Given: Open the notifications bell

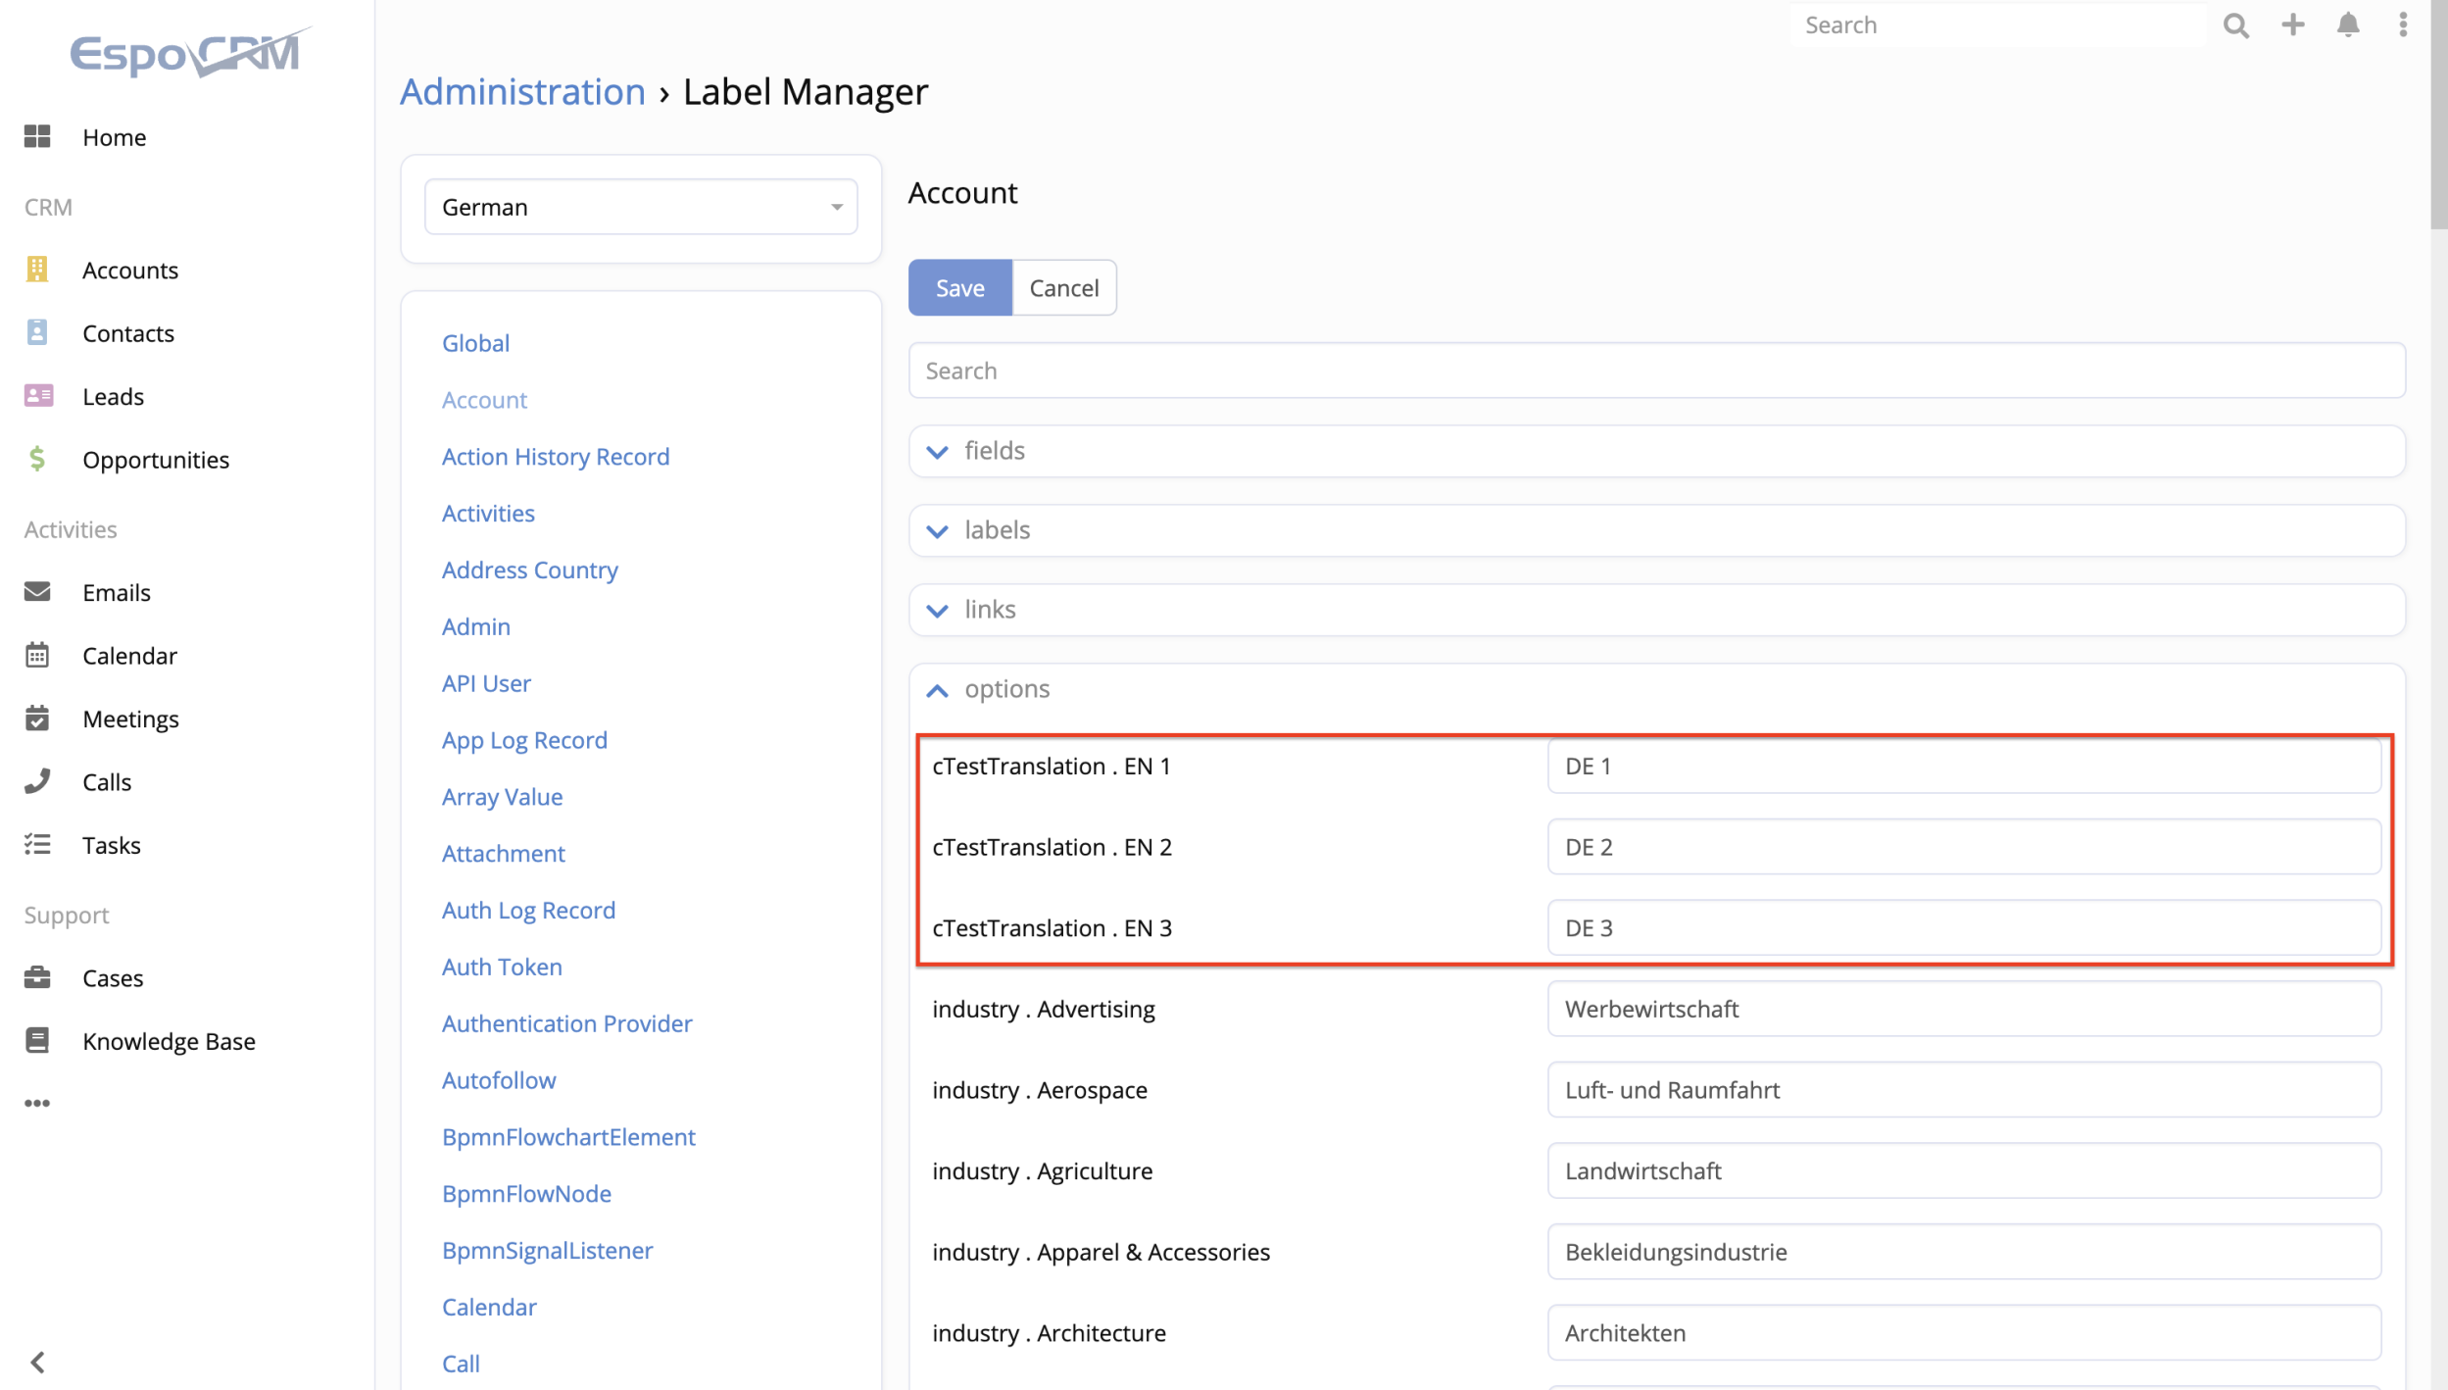Looking at the screenshot, I should pos(2348,25).
